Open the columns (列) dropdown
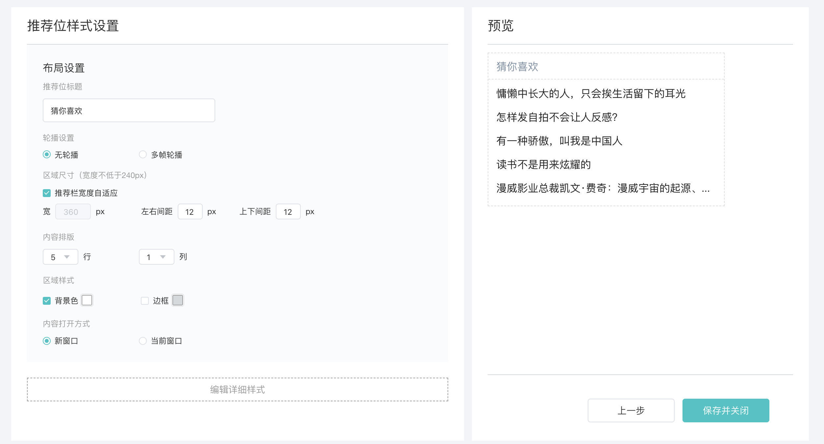 [x=157, y=257]
